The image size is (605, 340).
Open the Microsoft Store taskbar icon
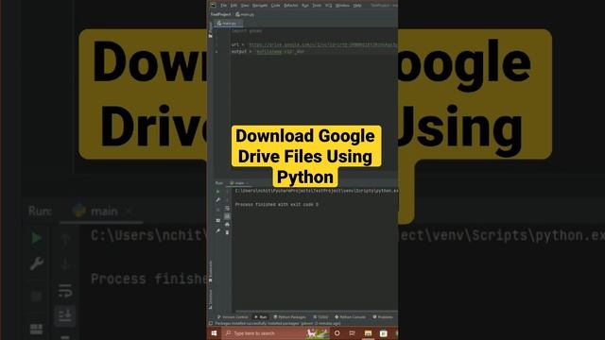(x=383, y=333)
